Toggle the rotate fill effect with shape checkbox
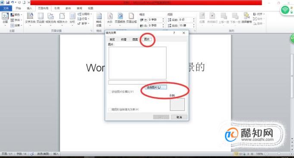This screenshot has height=158, width=294. 109,109
